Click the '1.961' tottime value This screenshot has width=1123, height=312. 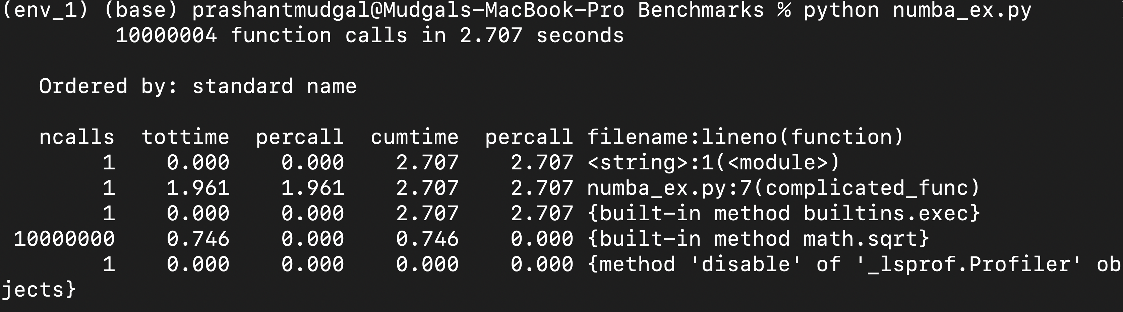(198, 188)
